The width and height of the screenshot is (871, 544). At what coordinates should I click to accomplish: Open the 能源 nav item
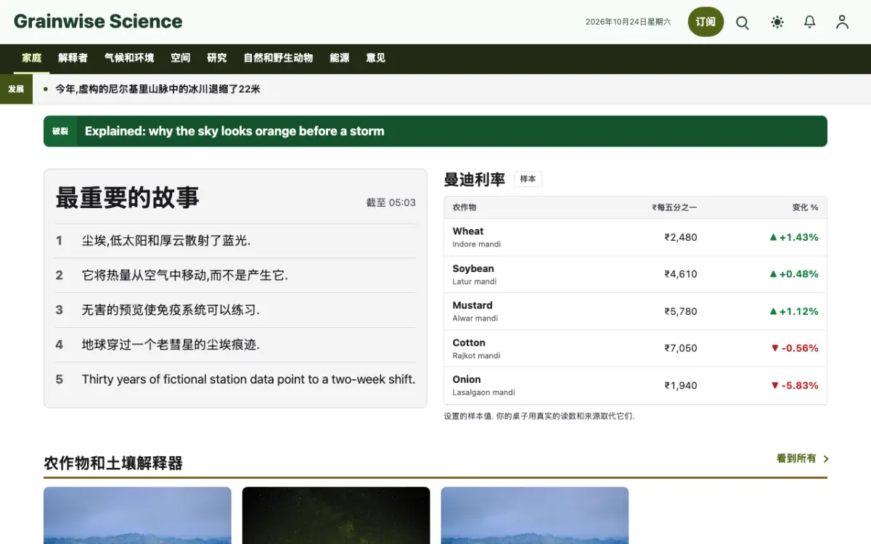[340, 58]
